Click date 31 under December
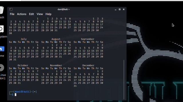Screen dimensions: 183x102 tap(75, 86)
